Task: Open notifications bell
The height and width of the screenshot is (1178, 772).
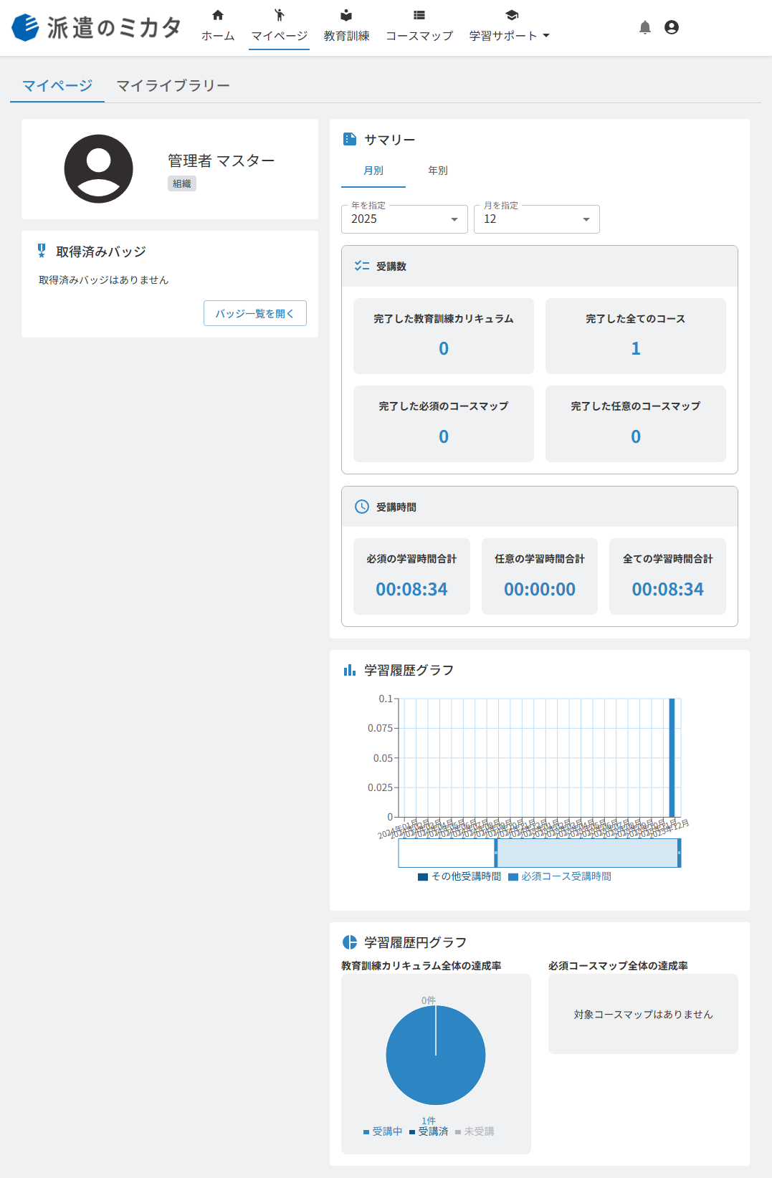Action: pos(645,27)
